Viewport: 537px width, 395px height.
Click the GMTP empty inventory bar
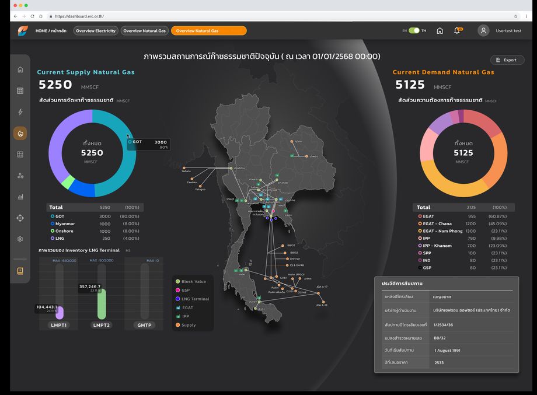145,291
